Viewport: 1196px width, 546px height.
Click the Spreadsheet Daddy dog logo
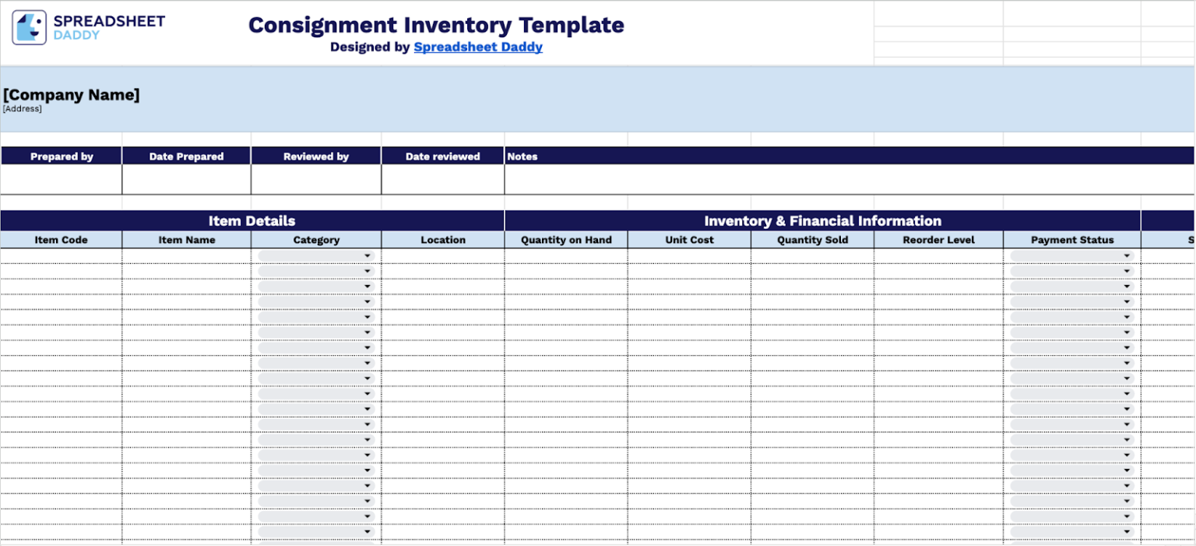point(28,26)
